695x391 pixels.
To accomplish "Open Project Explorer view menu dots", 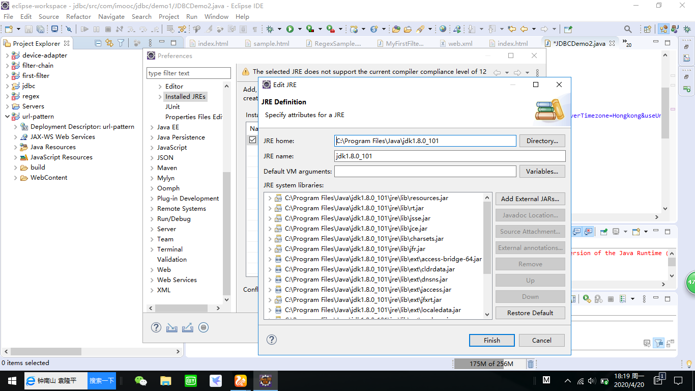I will 150,43.
